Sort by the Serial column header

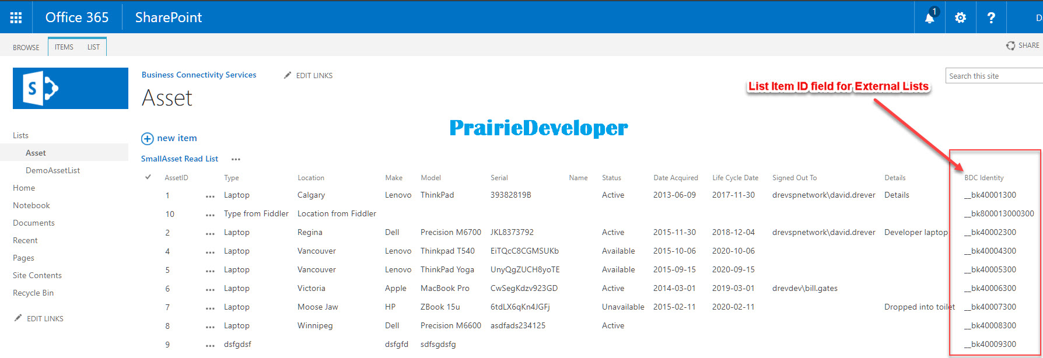tap(499, 178)
